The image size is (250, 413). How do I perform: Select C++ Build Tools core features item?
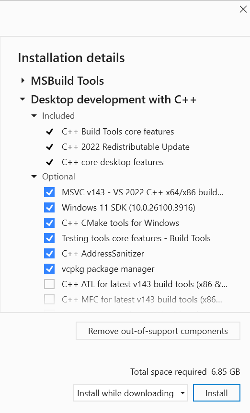[x=118, y=132]
